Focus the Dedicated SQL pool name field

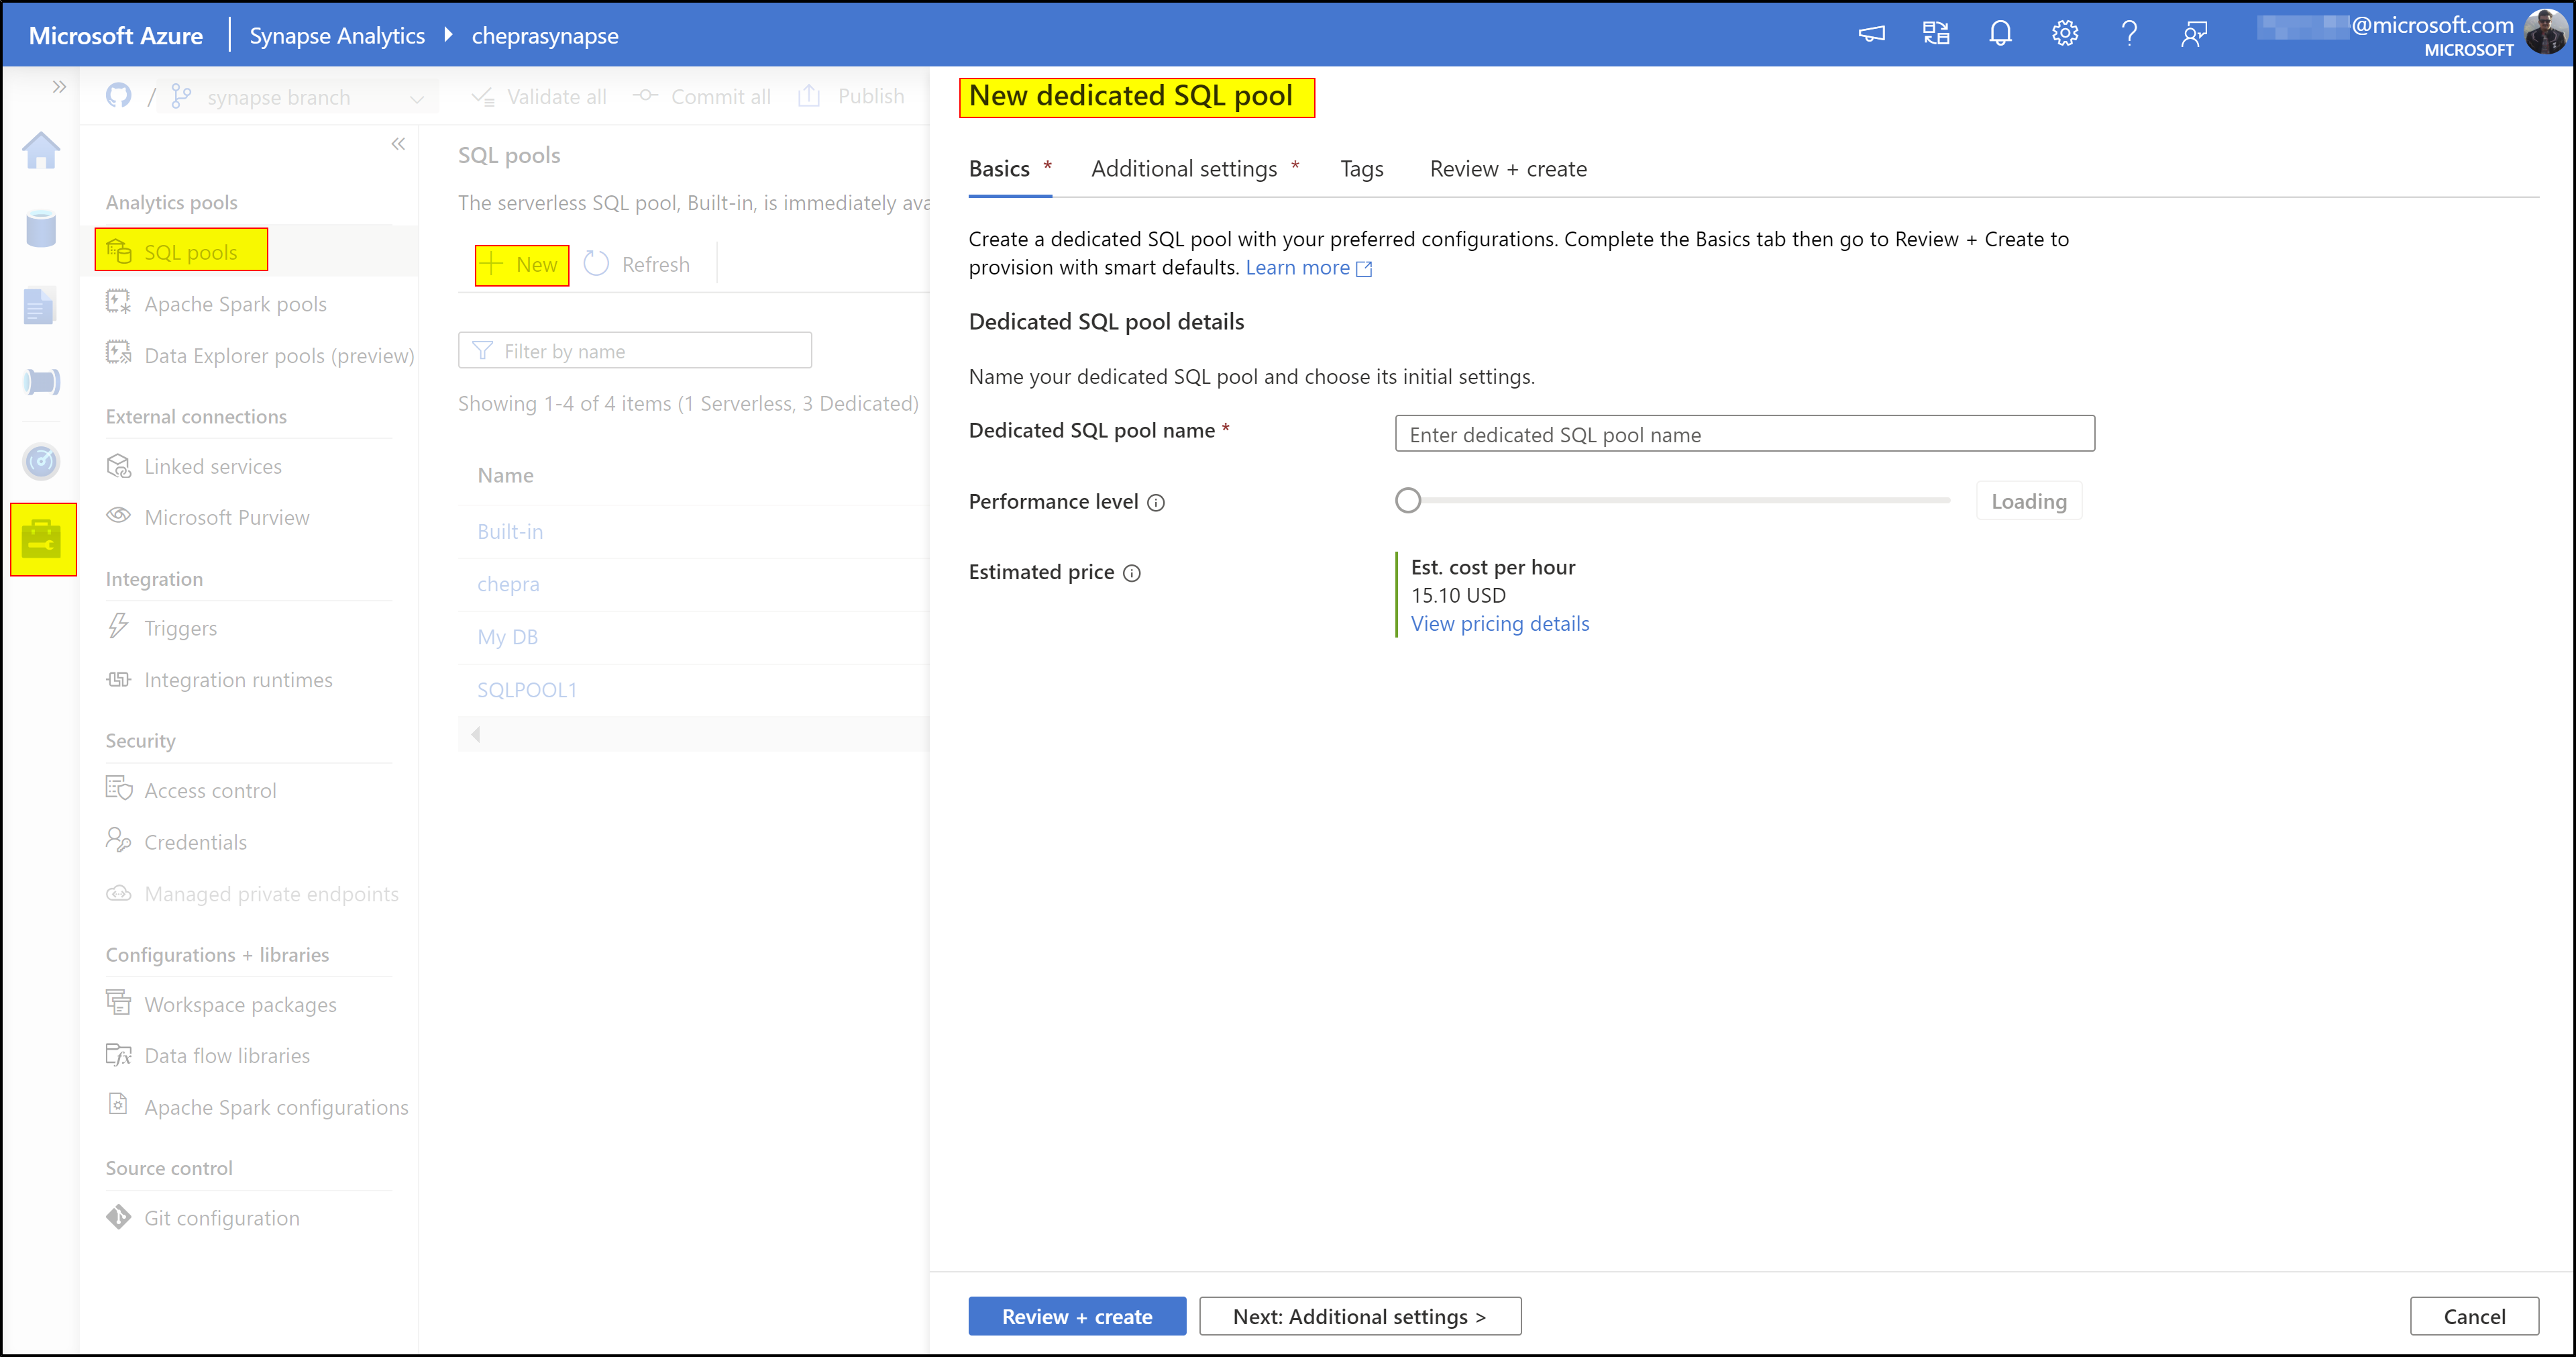click(x=1744, y=434)
